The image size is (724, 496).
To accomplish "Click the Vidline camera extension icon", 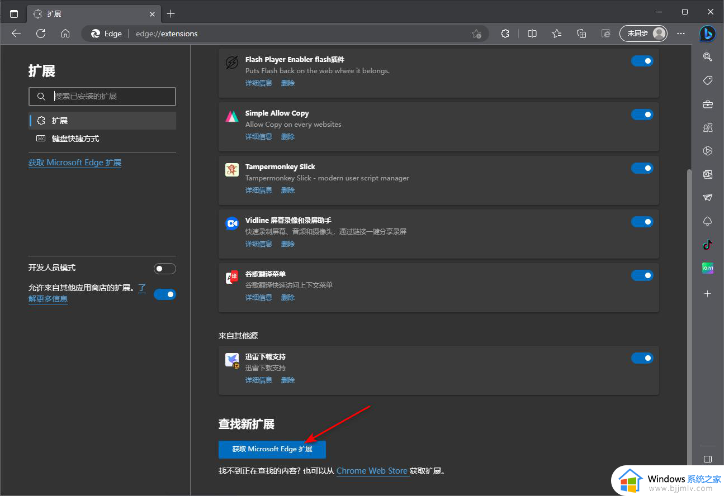I will (232, 223).
